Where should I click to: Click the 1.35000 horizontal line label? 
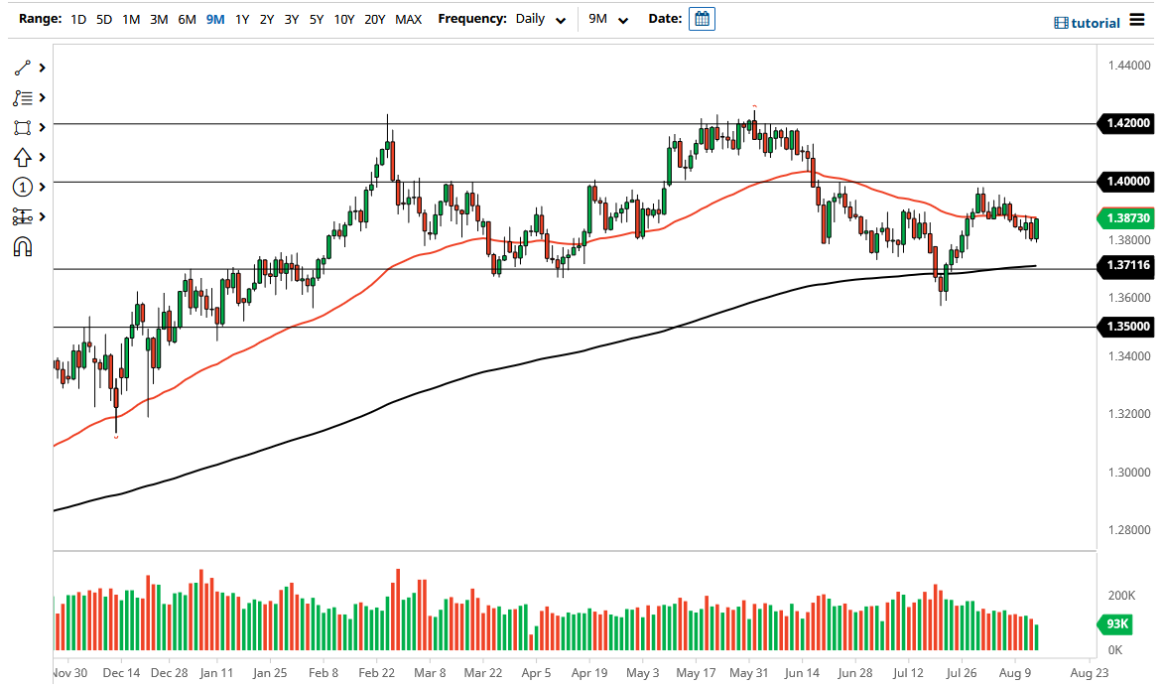pyautogui.click(x=1125, y=327)
